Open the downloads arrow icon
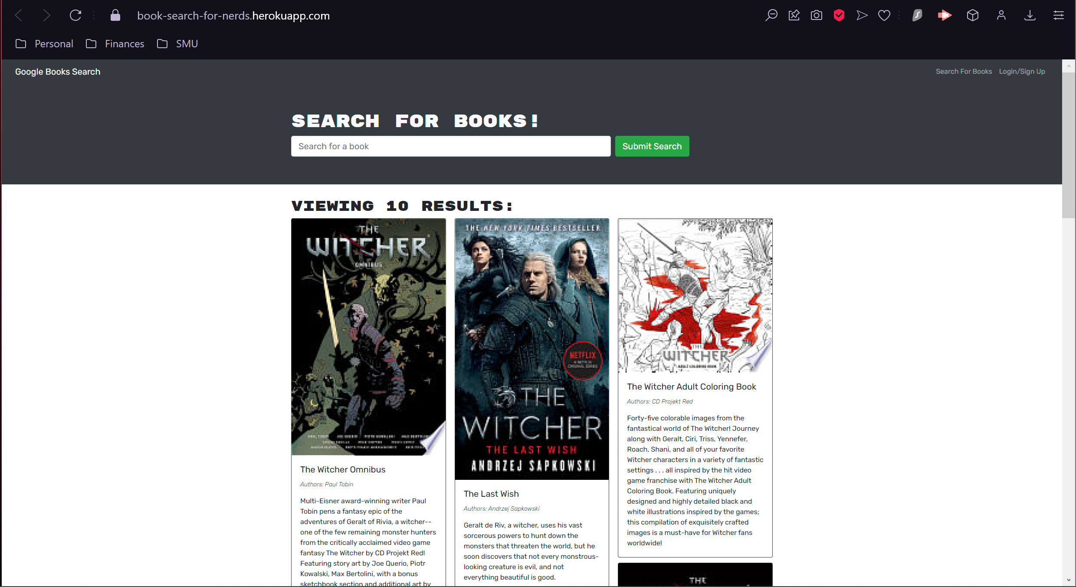Viewport: 1076px width, 587px height. click(1030, 16)
